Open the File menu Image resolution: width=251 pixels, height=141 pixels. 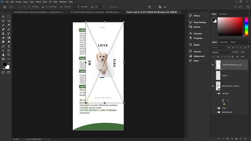pyautogui.click(x=7, y=2)
